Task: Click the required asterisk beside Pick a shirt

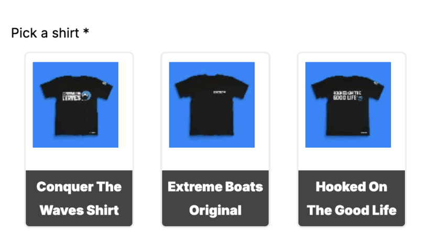Action: pyautogui.click(x=86, y=31)
